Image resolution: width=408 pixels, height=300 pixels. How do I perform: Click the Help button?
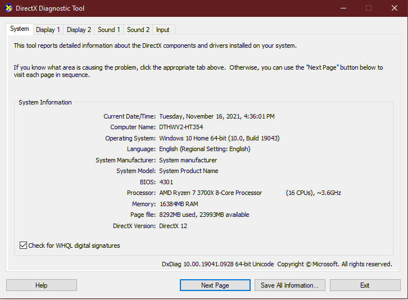click(x=42, y=285)
